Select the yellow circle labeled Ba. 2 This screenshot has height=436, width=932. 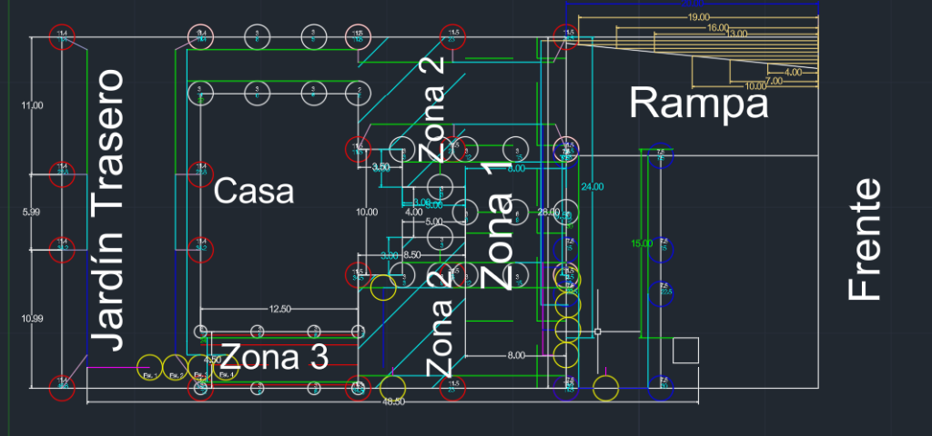(175, 368)
